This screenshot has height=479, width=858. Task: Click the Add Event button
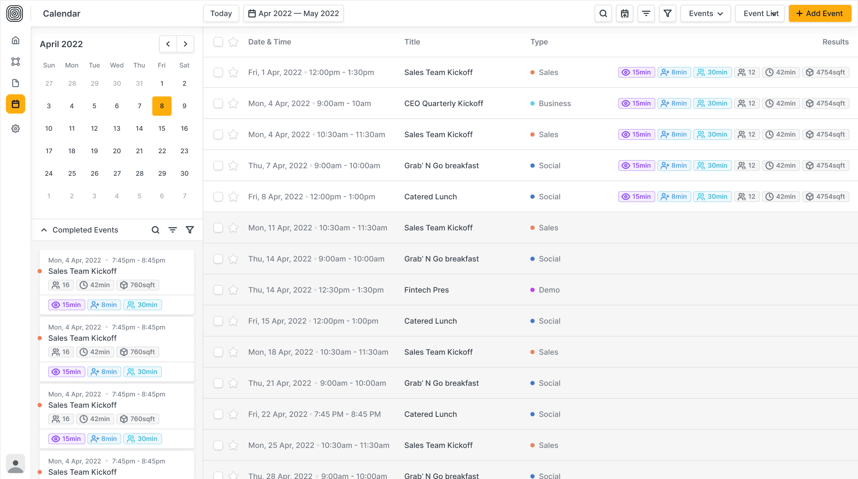(x=820, y=14)
